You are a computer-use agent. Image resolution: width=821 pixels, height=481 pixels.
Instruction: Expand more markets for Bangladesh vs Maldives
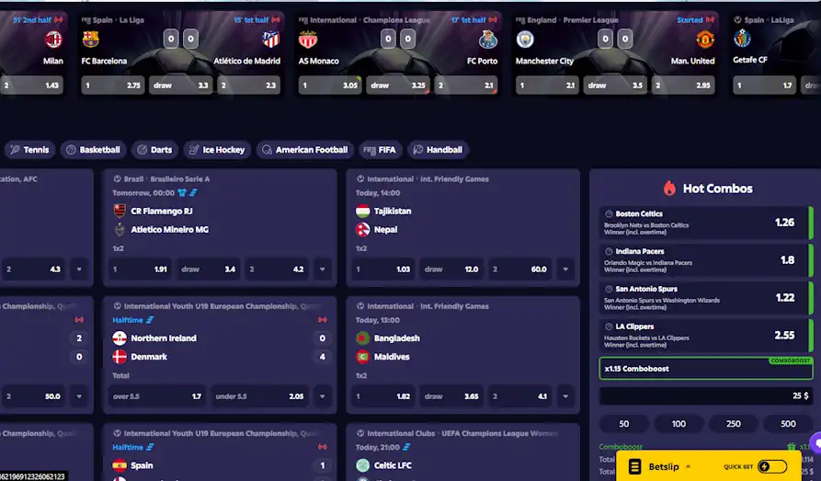565,396
